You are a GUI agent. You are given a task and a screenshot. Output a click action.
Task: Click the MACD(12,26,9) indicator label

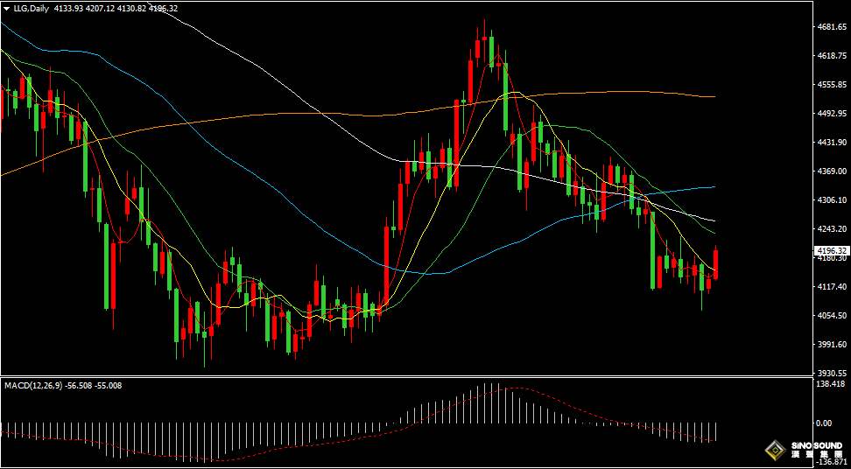[32, 386]
